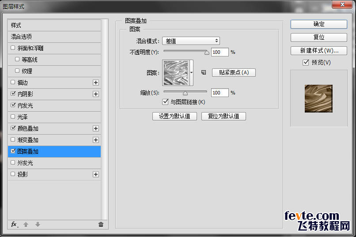356x237 pixels.
Task: Enable the 外发光 checkbox
Action: pyautogui.click(x=13, y=162)
